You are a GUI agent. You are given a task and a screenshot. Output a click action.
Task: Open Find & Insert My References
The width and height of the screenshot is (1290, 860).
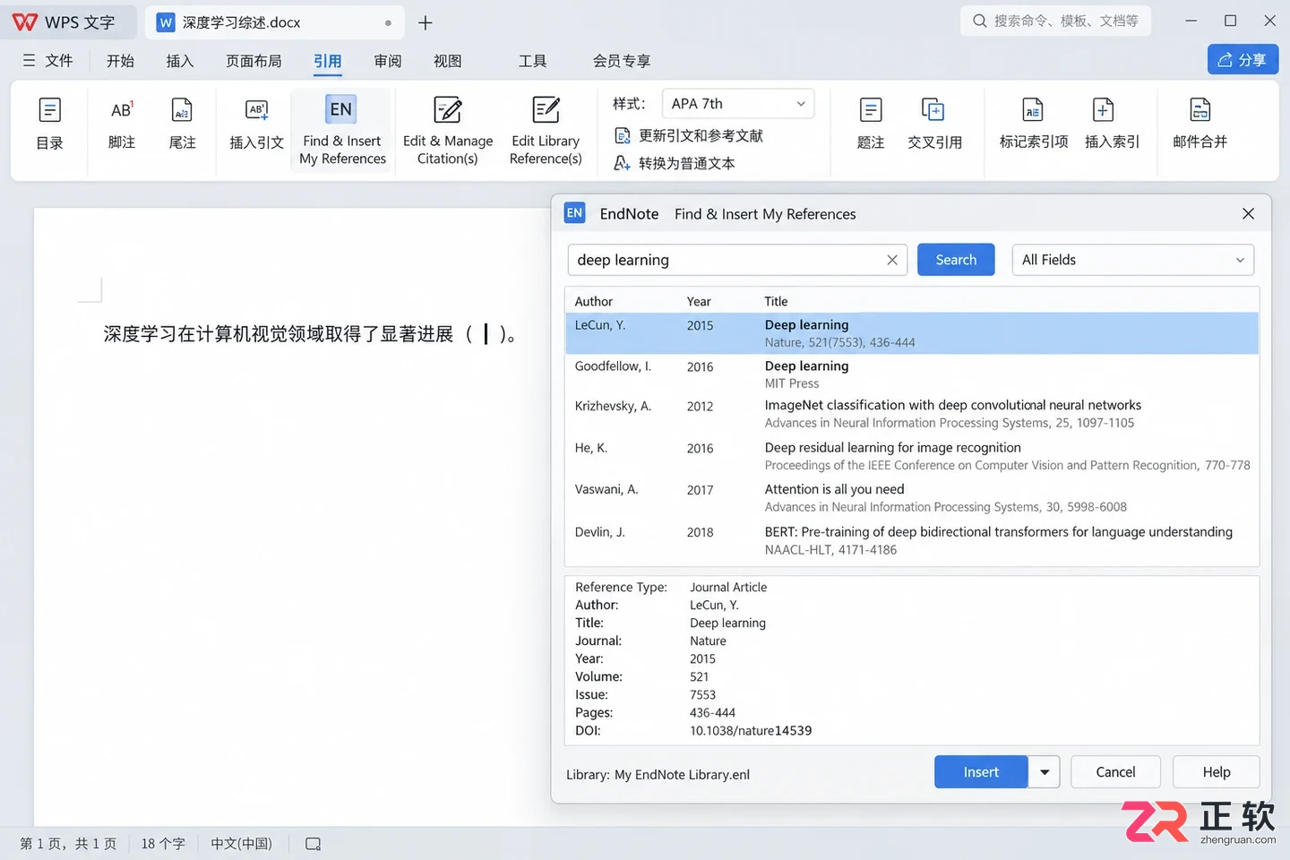342,131
